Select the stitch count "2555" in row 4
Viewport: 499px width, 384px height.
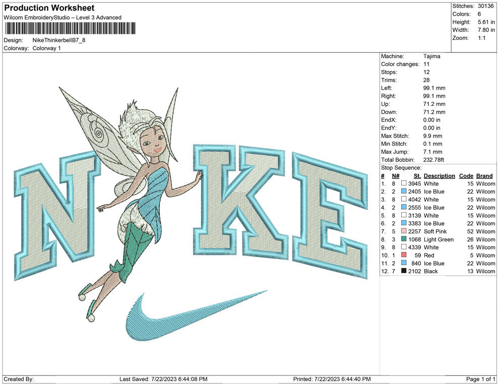pyautogui.click(x=414, y=208)
